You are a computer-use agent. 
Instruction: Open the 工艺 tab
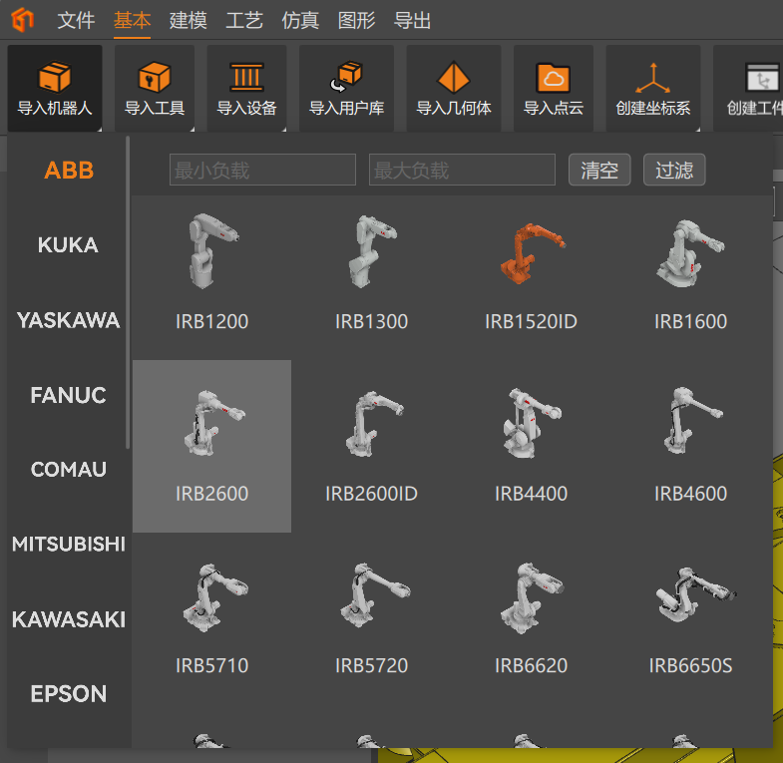click(x=244, y=21)
